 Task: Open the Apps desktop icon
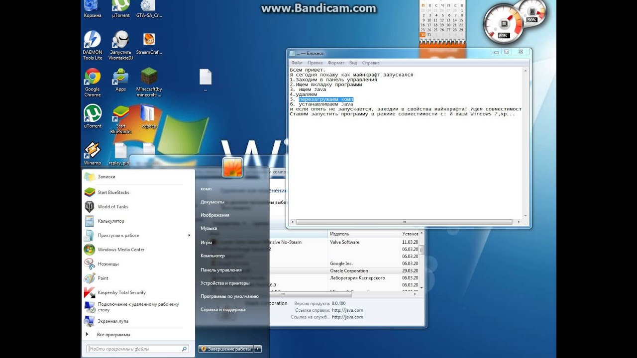coord(120,80)
